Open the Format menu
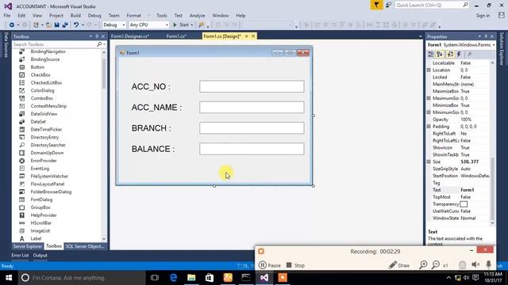Viewport: 508px width, 285px height. click(134, 16)
